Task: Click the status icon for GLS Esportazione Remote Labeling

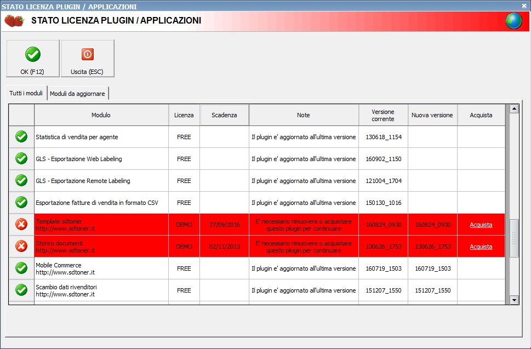Action: 21,180
